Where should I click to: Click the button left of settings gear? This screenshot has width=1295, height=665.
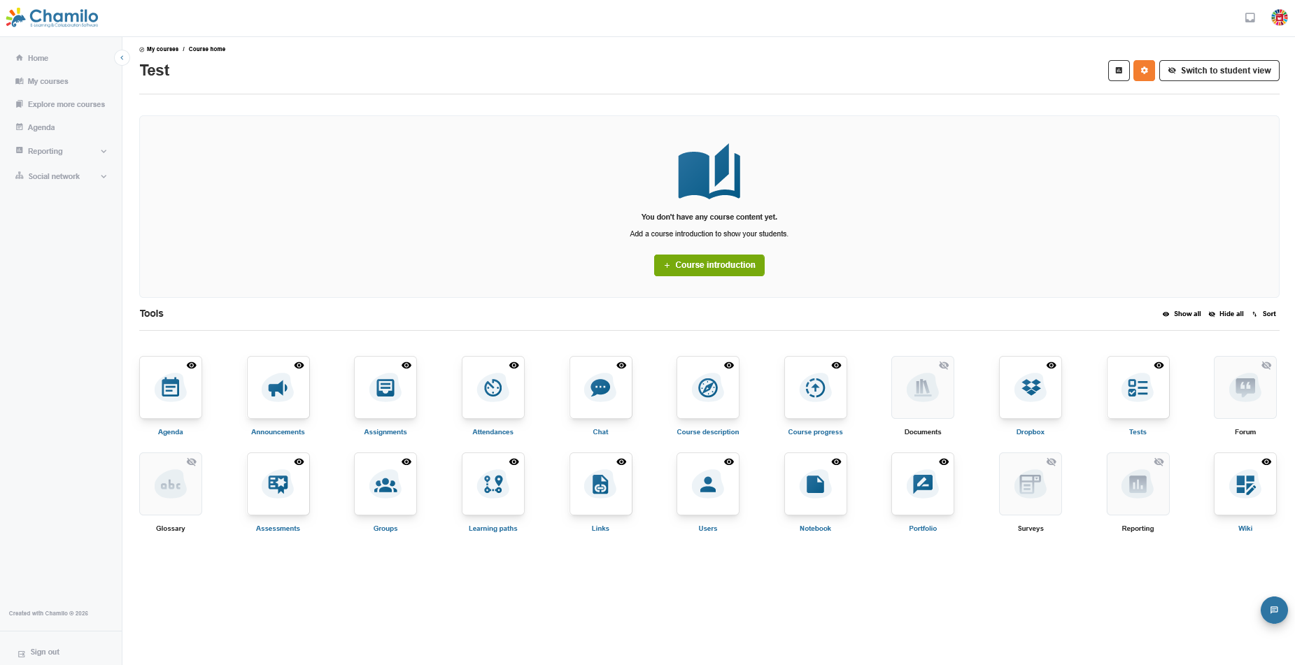(1119, 71)
